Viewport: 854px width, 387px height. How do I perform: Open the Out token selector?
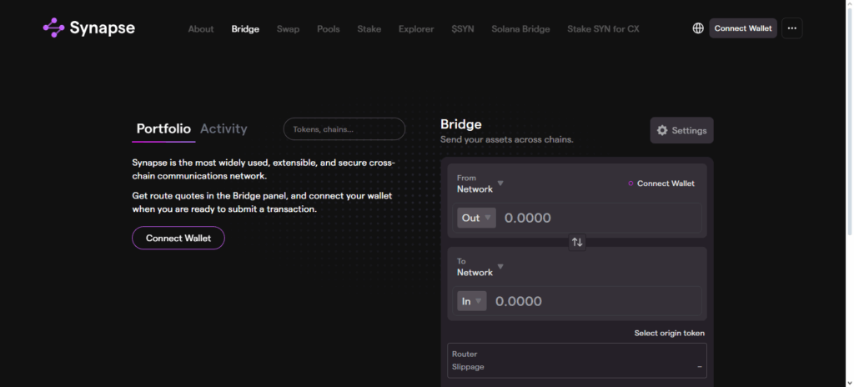click(x=476, y=218)
